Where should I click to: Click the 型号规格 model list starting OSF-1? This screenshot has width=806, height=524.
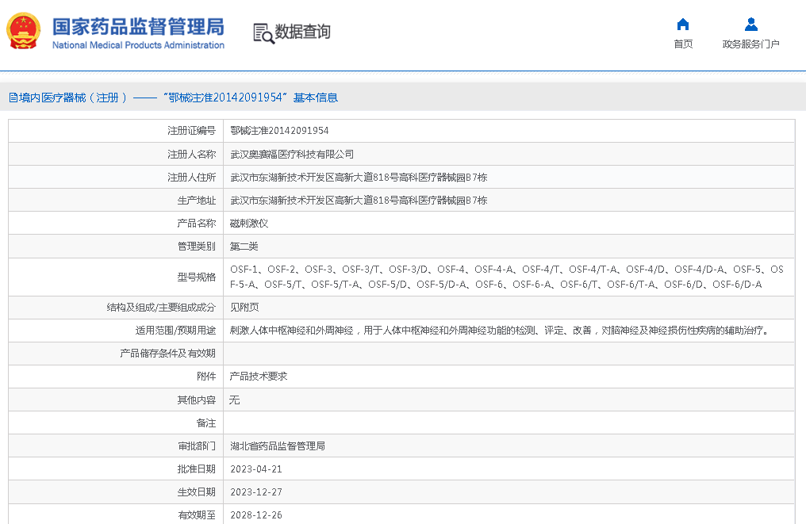506,277
